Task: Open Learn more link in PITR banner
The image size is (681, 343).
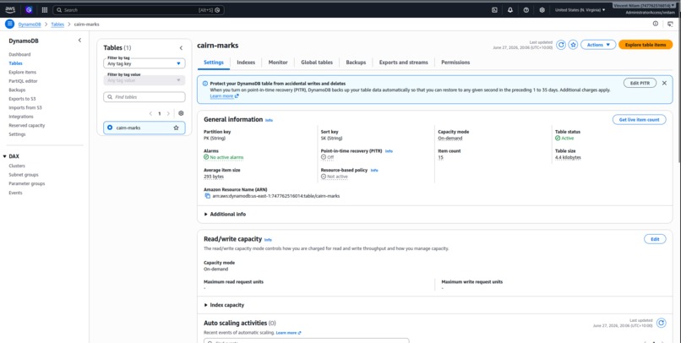Action: 224,96
